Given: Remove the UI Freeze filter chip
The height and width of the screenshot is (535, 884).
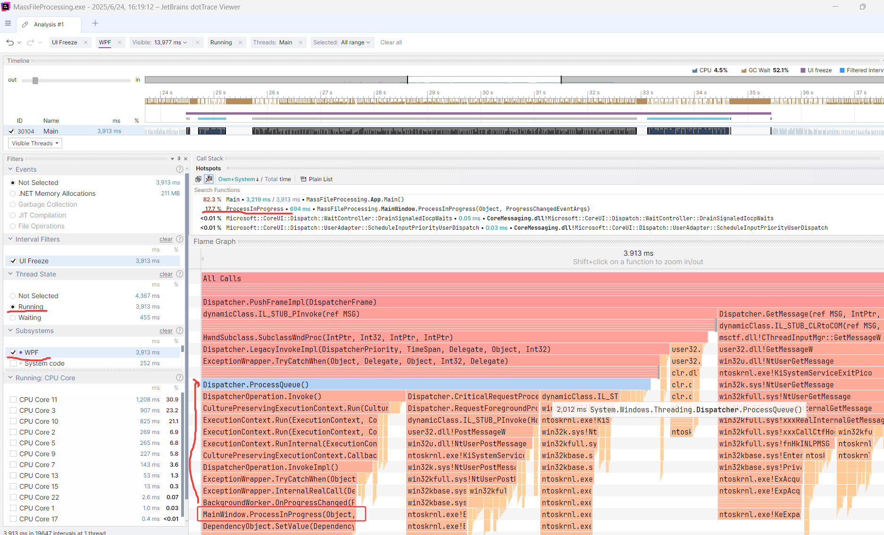Looking at the screenshot, I should pyautogui.click(x=85, y=42).
